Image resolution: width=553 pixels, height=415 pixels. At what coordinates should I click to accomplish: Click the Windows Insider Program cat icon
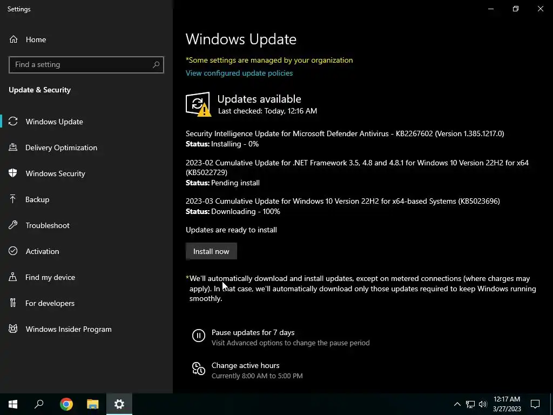pos(13,329)
